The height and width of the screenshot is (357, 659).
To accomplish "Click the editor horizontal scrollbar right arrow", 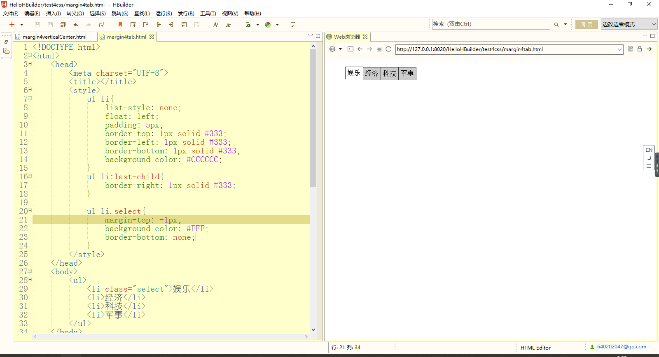I will 306,336.
